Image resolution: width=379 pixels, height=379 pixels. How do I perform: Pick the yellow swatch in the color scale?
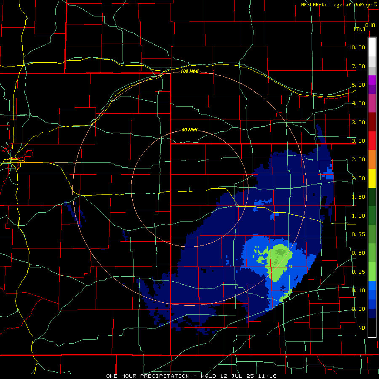click(372, 179)
